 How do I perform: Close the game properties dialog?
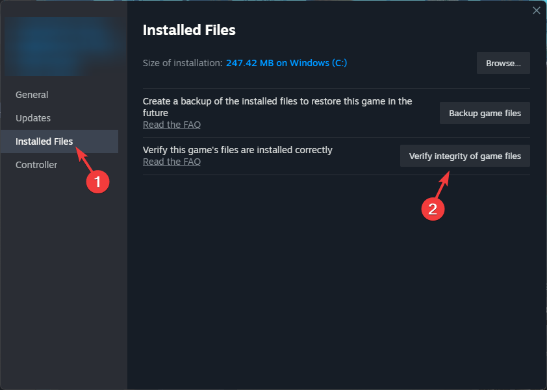[537, 10]
